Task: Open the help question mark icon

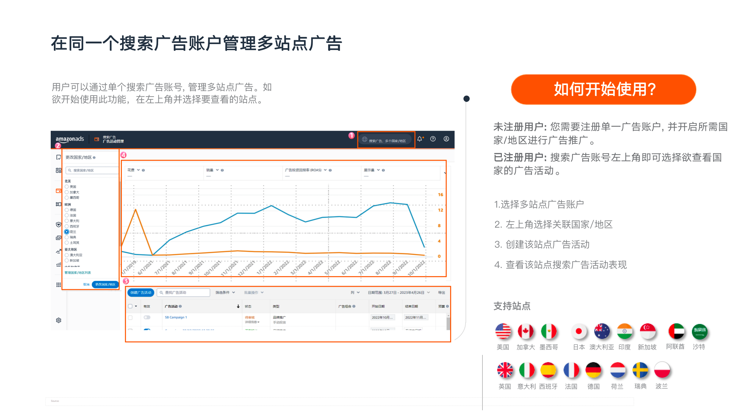Action: [x=433, y=139]
